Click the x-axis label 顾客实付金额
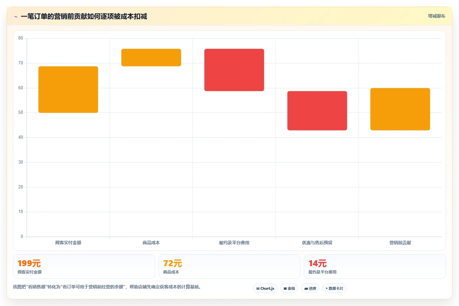The width and height of the screenshot is (459, 306). coord(68,243)
